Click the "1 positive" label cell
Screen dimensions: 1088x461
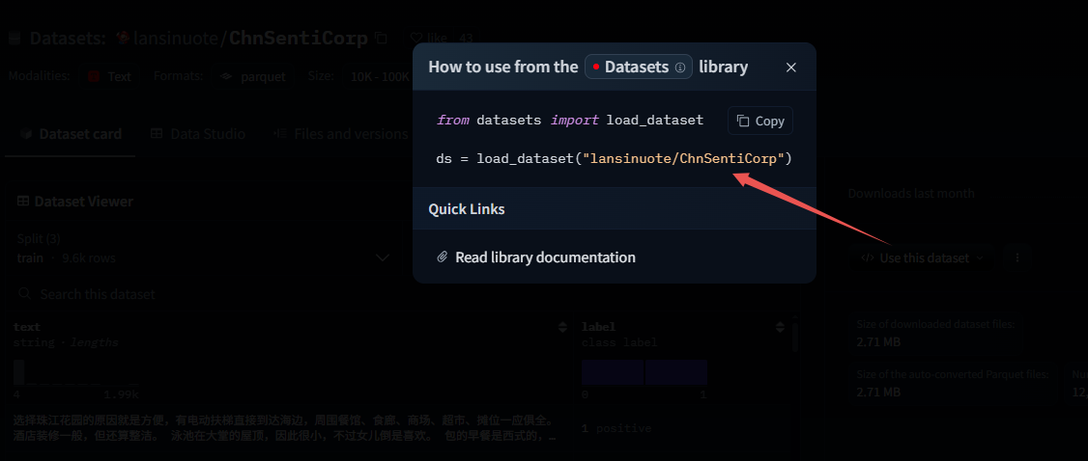616,428
